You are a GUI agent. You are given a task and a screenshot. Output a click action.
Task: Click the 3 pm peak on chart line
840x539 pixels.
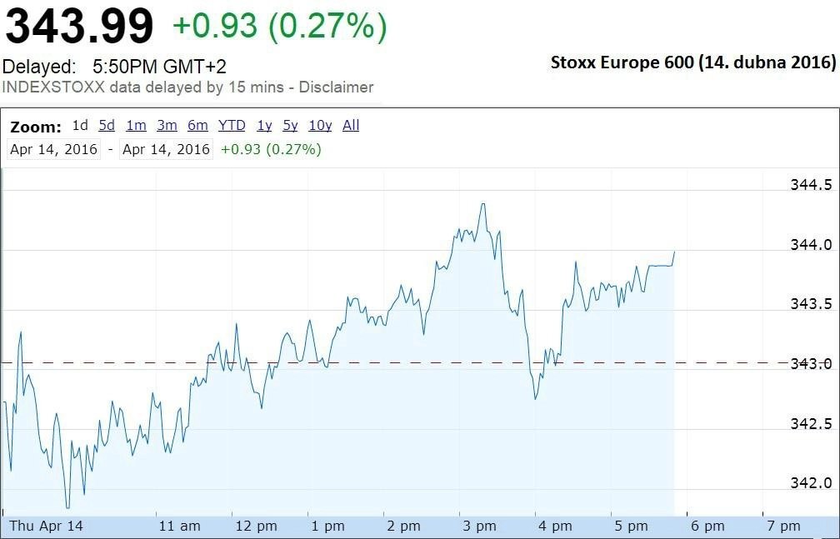click(x=483, y=203)
